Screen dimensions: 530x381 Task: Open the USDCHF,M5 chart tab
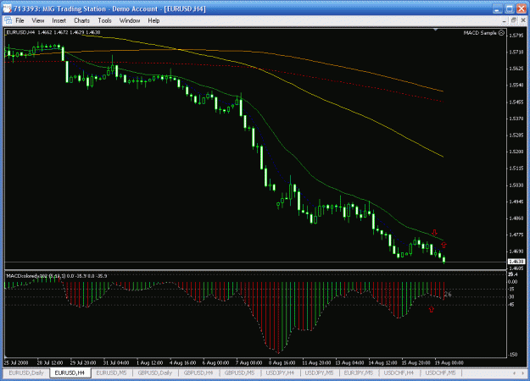tap(440, 373)
